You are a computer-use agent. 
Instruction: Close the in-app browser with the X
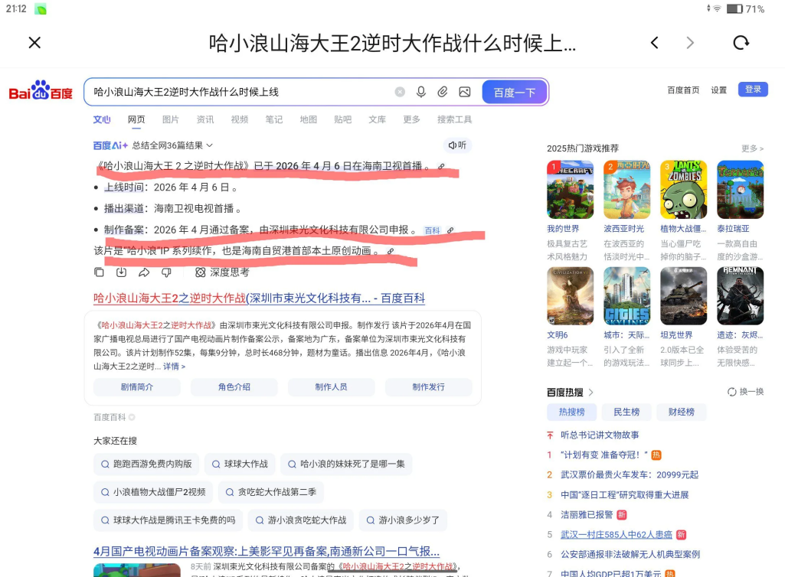coord(34,43)
